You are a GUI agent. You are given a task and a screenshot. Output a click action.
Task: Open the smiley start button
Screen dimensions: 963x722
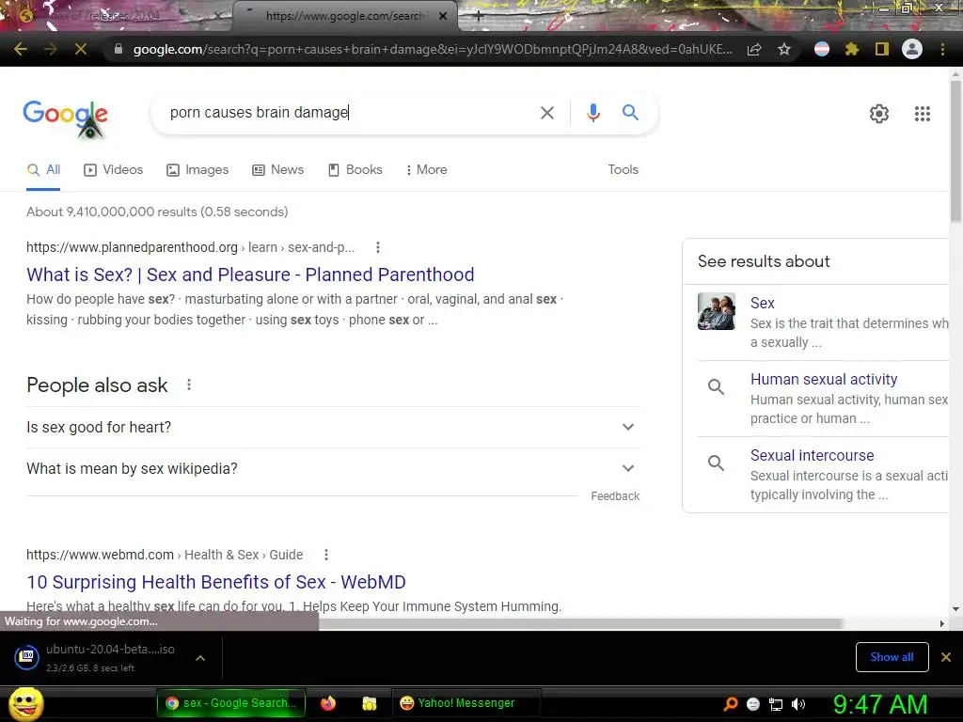pyautogui.click(x=25, y=703)
